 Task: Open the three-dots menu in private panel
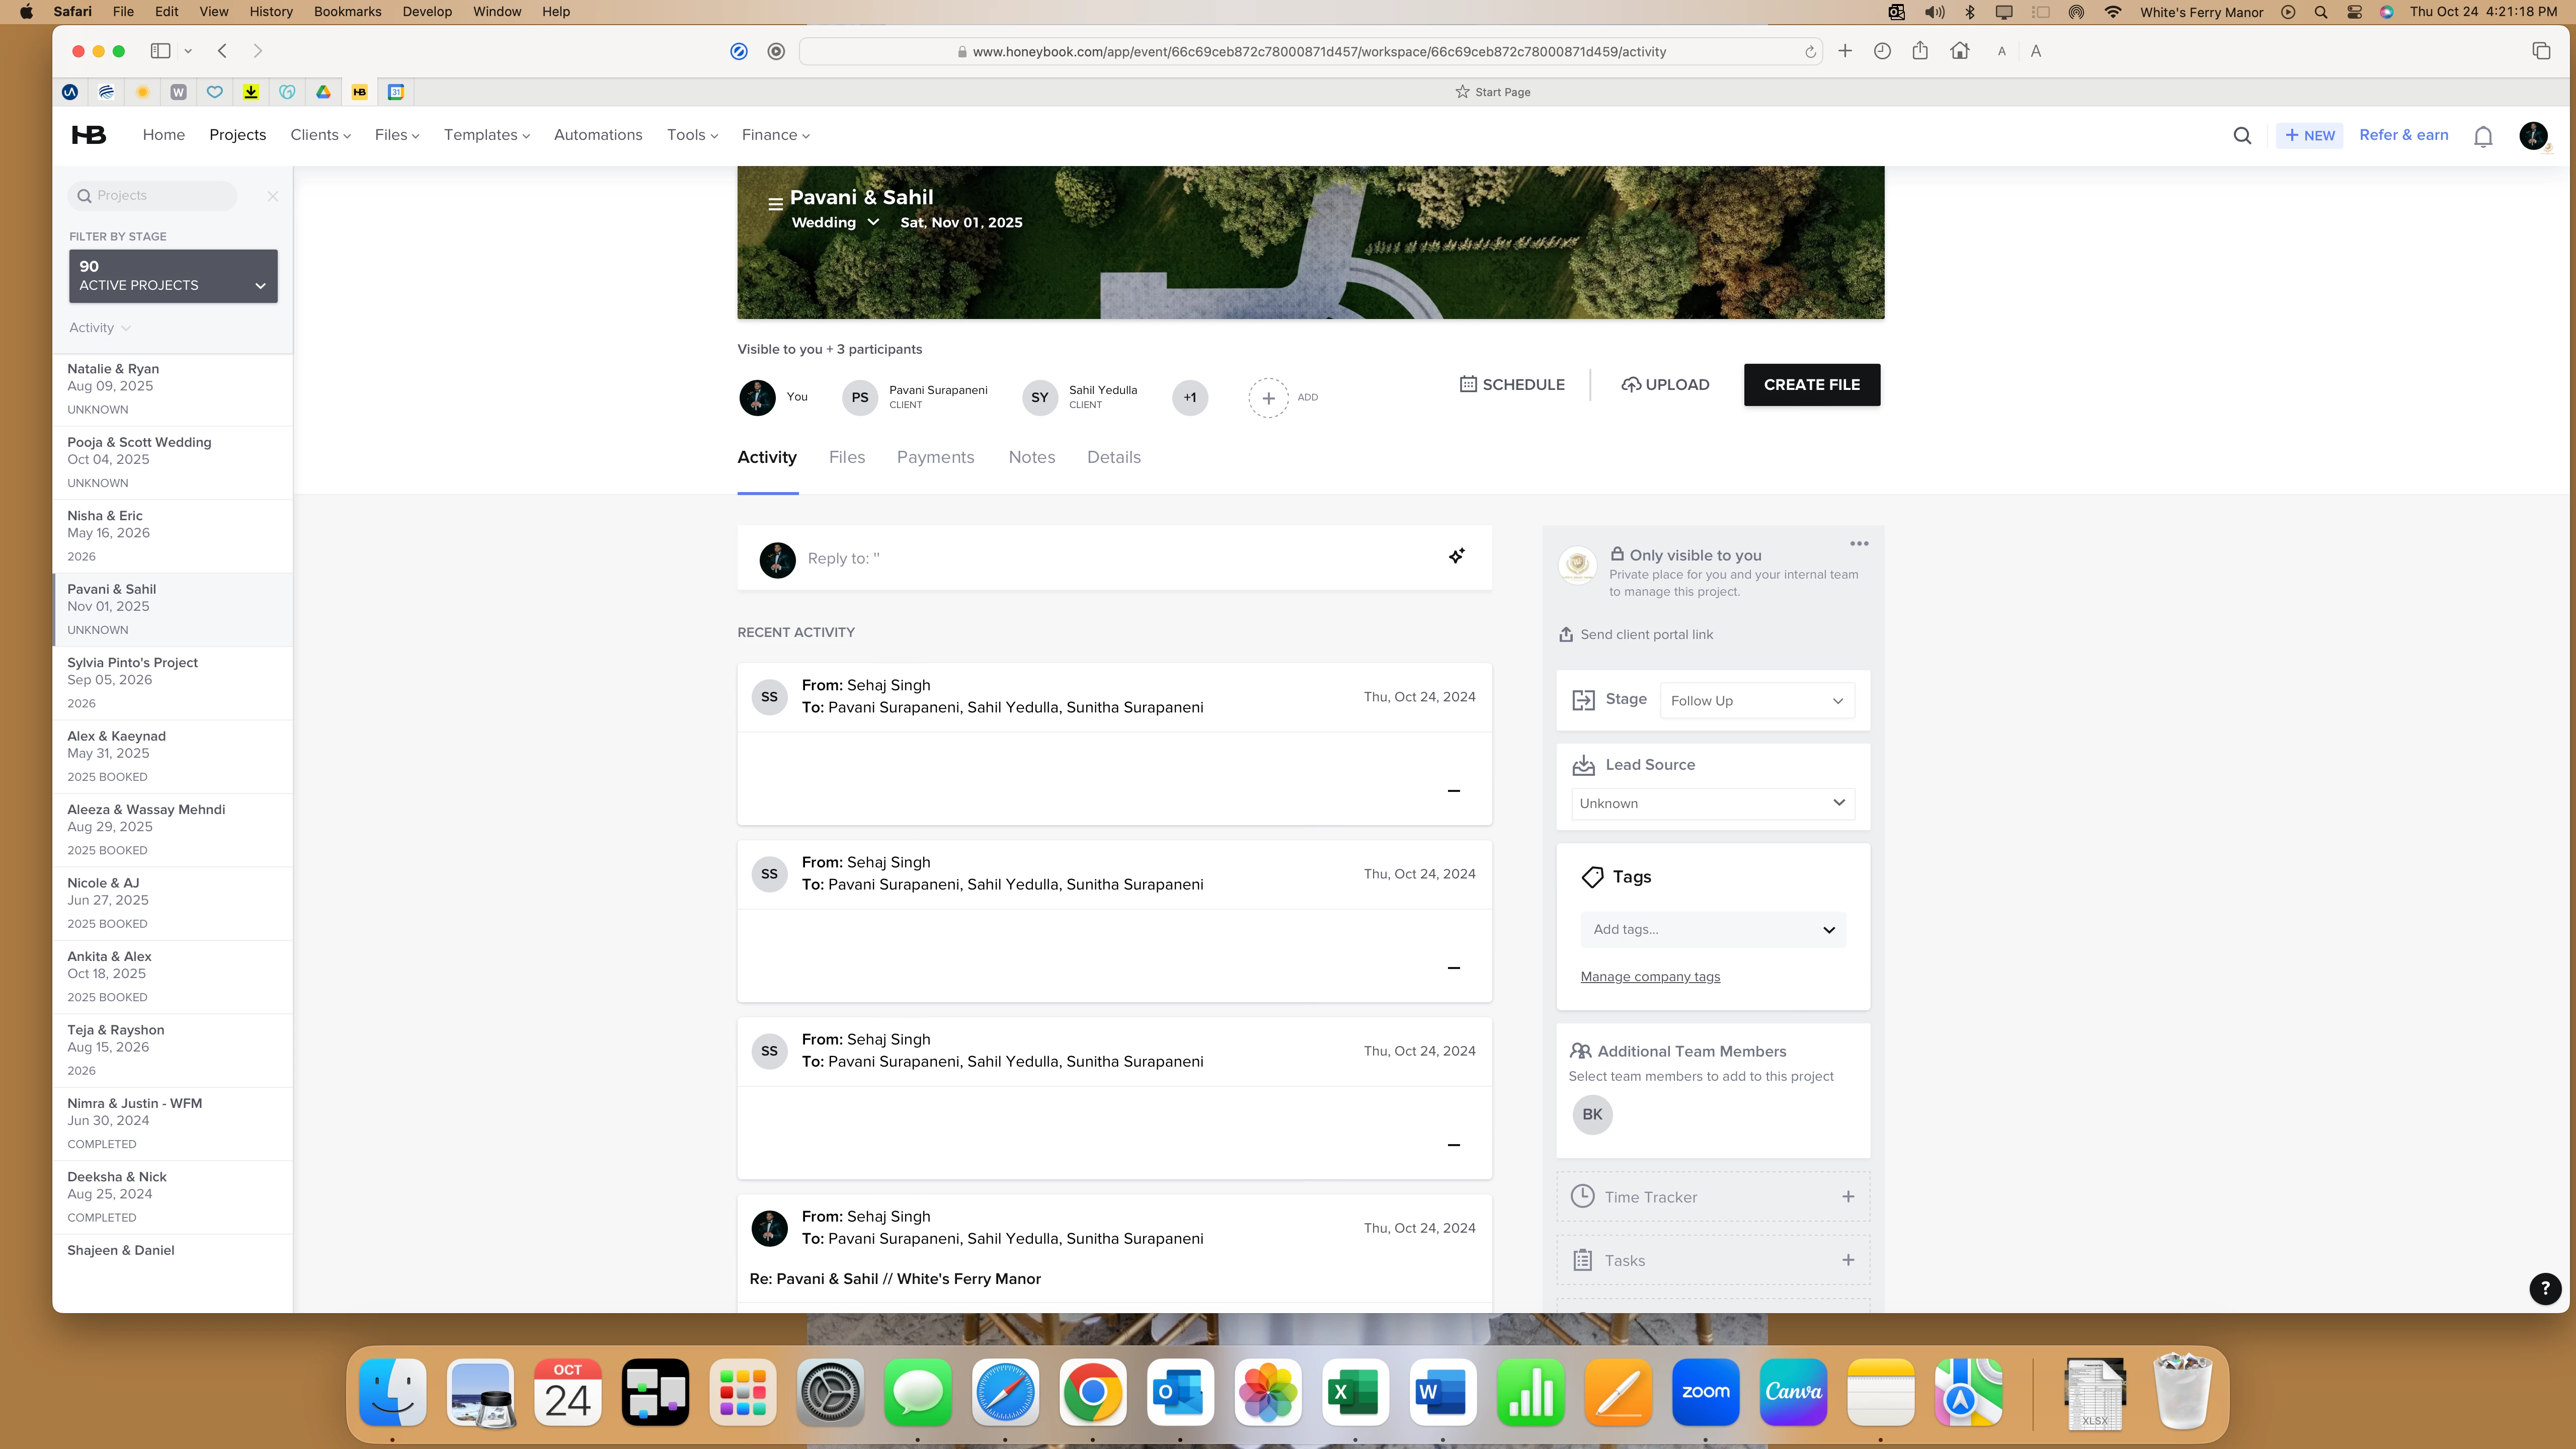(x=1859, y=544)
